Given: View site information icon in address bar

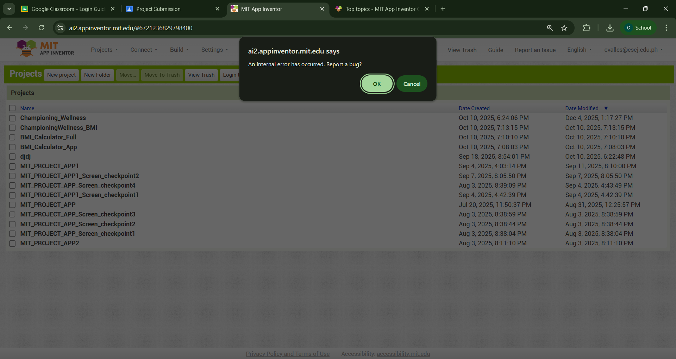Looking at the screenshot, I should (60, 28).
